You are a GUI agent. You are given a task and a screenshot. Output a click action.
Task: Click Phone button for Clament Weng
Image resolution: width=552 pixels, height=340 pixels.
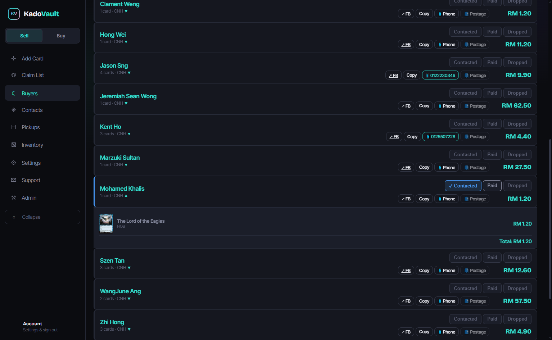click(447, 14)
